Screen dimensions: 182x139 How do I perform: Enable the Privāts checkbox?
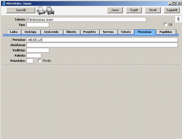pyautogui.click(x=39, y=60)
